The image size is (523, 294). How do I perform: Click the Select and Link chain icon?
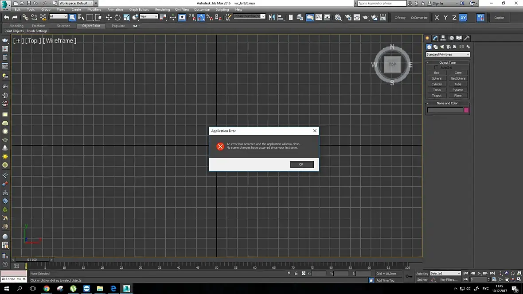pos(25,17)
